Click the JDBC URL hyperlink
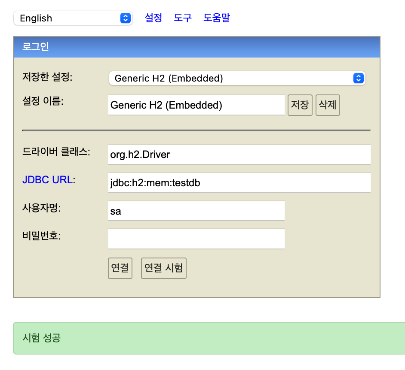The width and height of the screenshot is (405, 370). (48, 180)
